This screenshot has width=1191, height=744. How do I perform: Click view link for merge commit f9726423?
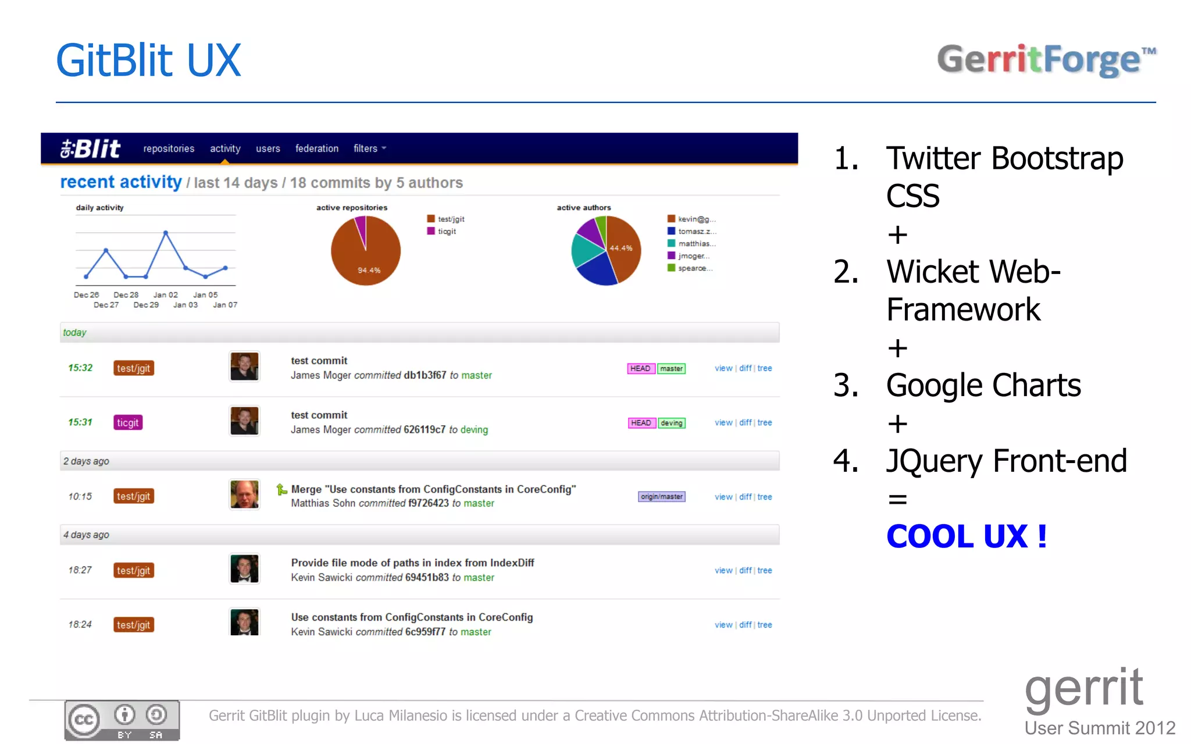point(723,497)
